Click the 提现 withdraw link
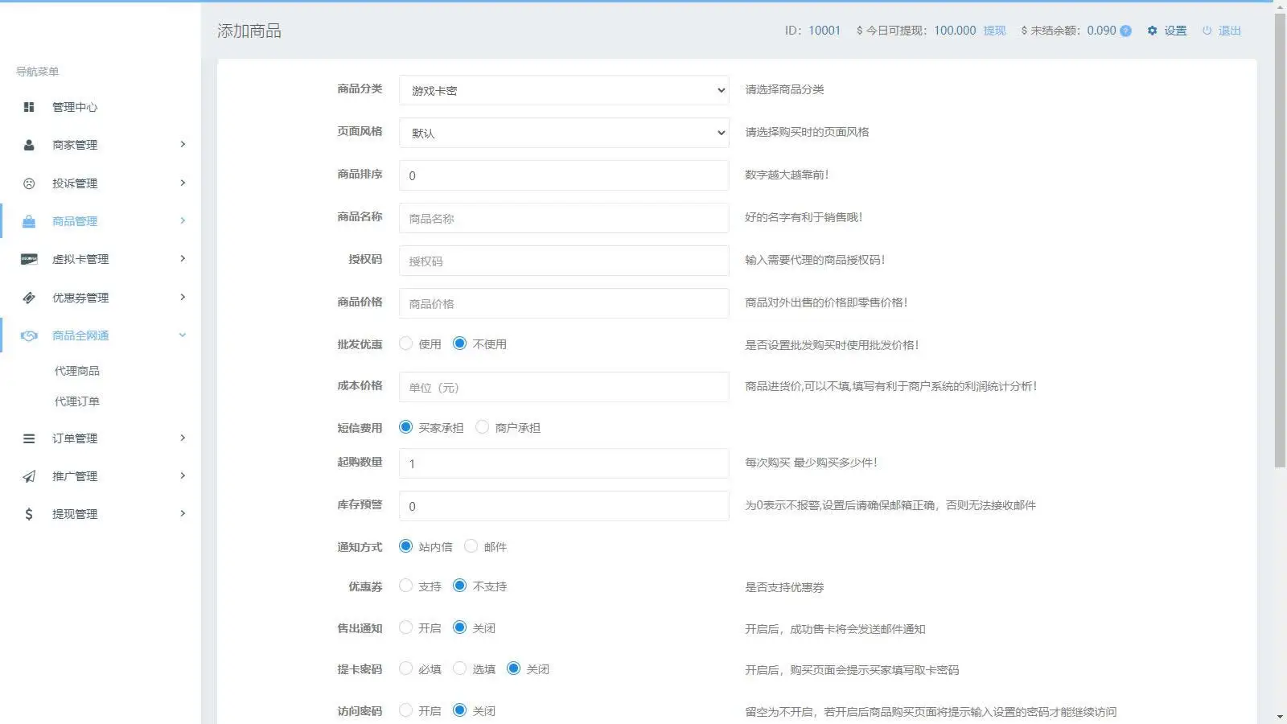This screenshot has width=1287, height=724. pos(995,31)
